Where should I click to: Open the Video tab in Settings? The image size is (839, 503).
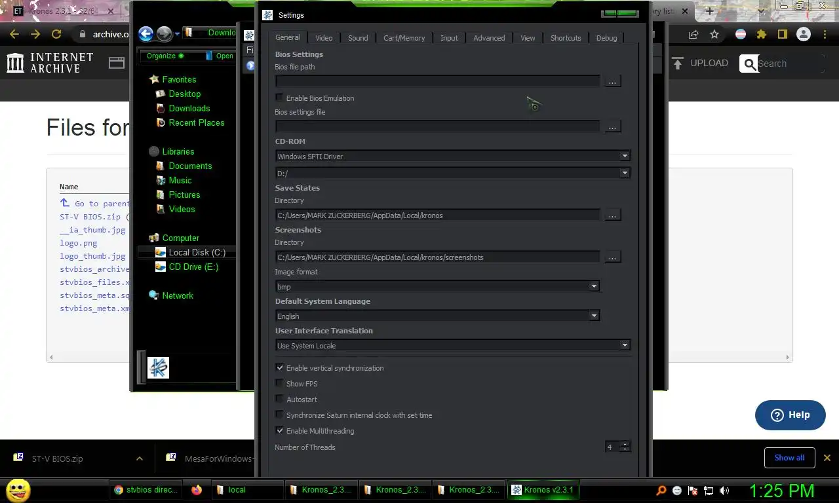click(324, 38)
